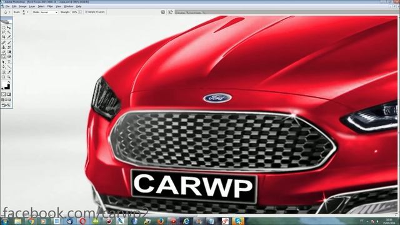The height and width of the screenshot is (225, 400).
Task: Select the Notes tool
Action: pyautogui.click(x=4, y=72)
